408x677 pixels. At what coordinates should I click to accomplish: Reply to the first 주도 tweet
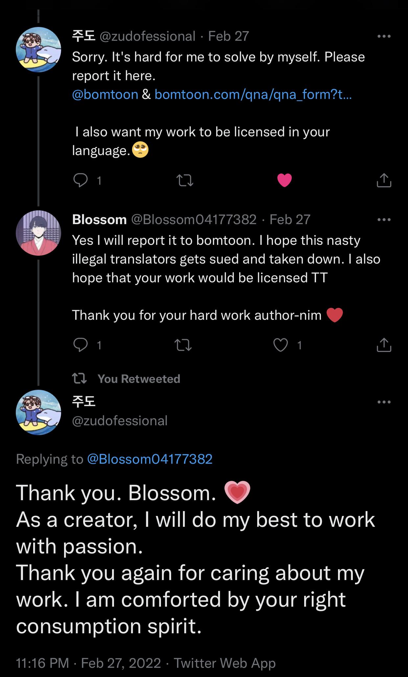tap(80, 180)
